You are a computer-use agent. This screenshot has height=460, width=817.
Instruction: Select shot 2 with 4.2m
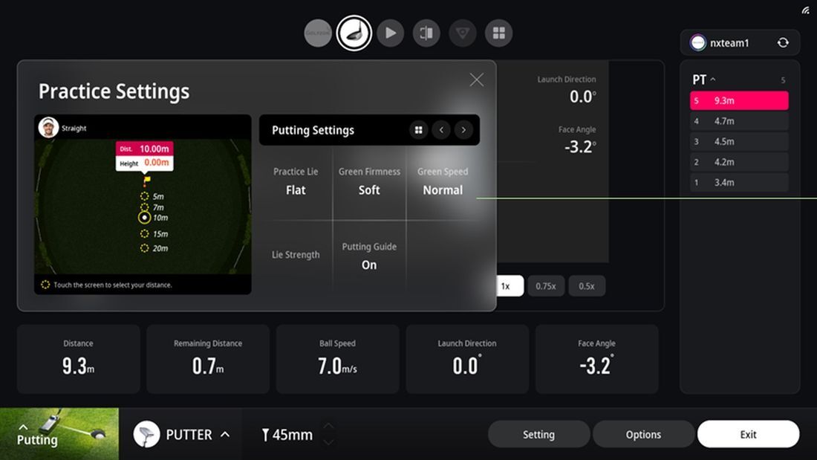(739, 162)
